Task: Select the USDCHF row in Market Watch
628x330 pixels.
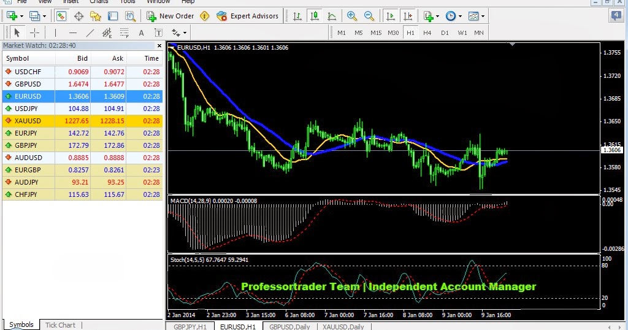Action: click(83, 72)
